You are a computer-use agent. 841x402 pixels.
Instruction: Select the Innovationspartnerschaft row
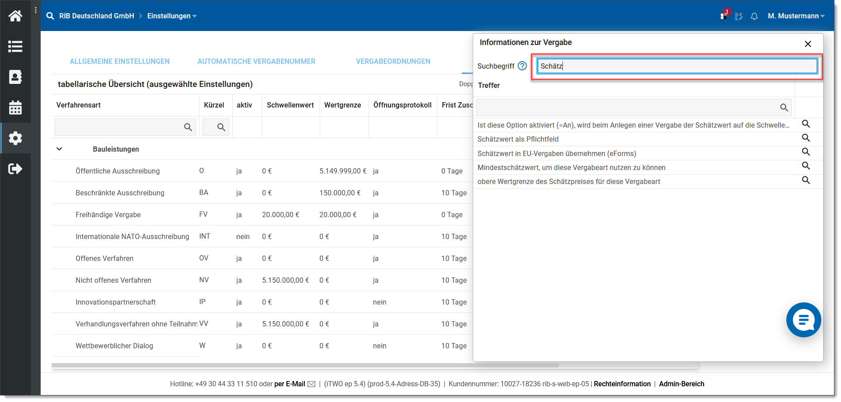click(262, 302)
